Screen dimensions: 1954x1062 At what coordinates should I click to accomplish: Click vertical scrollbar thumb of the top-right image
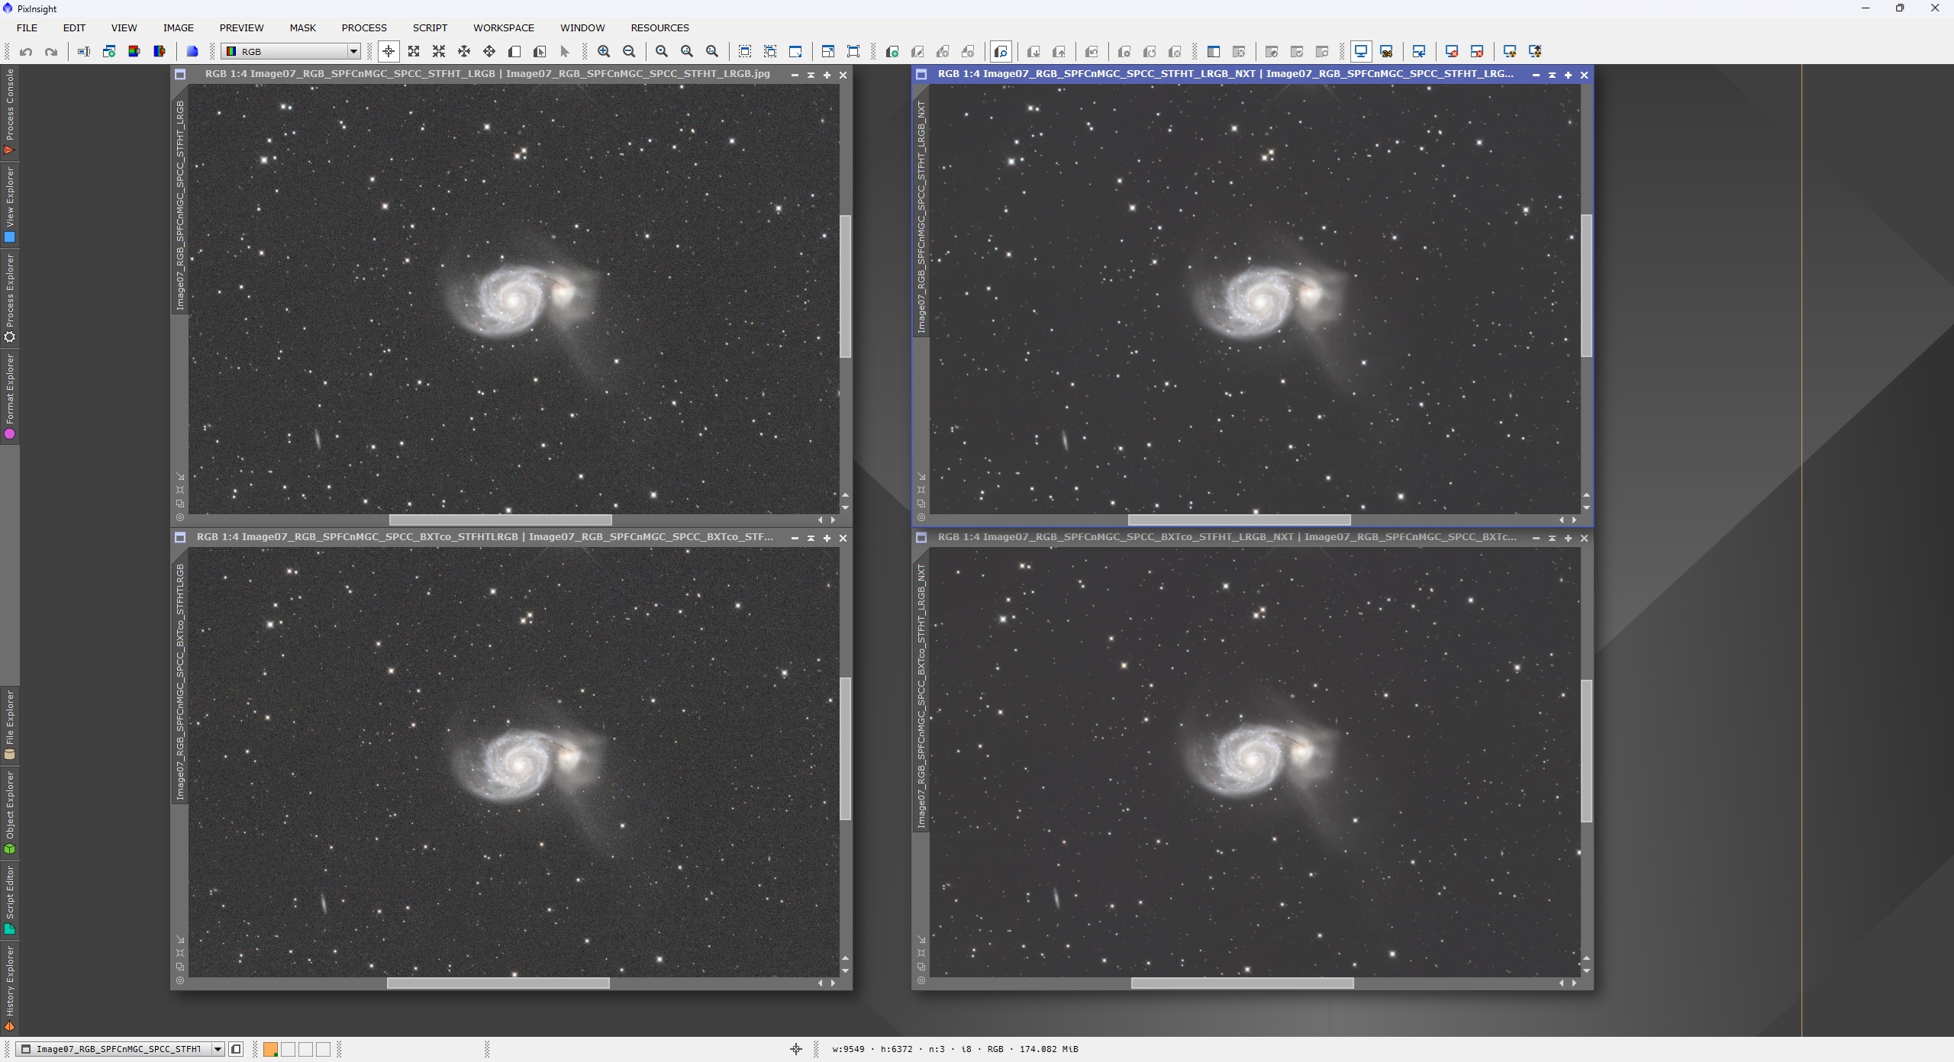coord(1587,286)
